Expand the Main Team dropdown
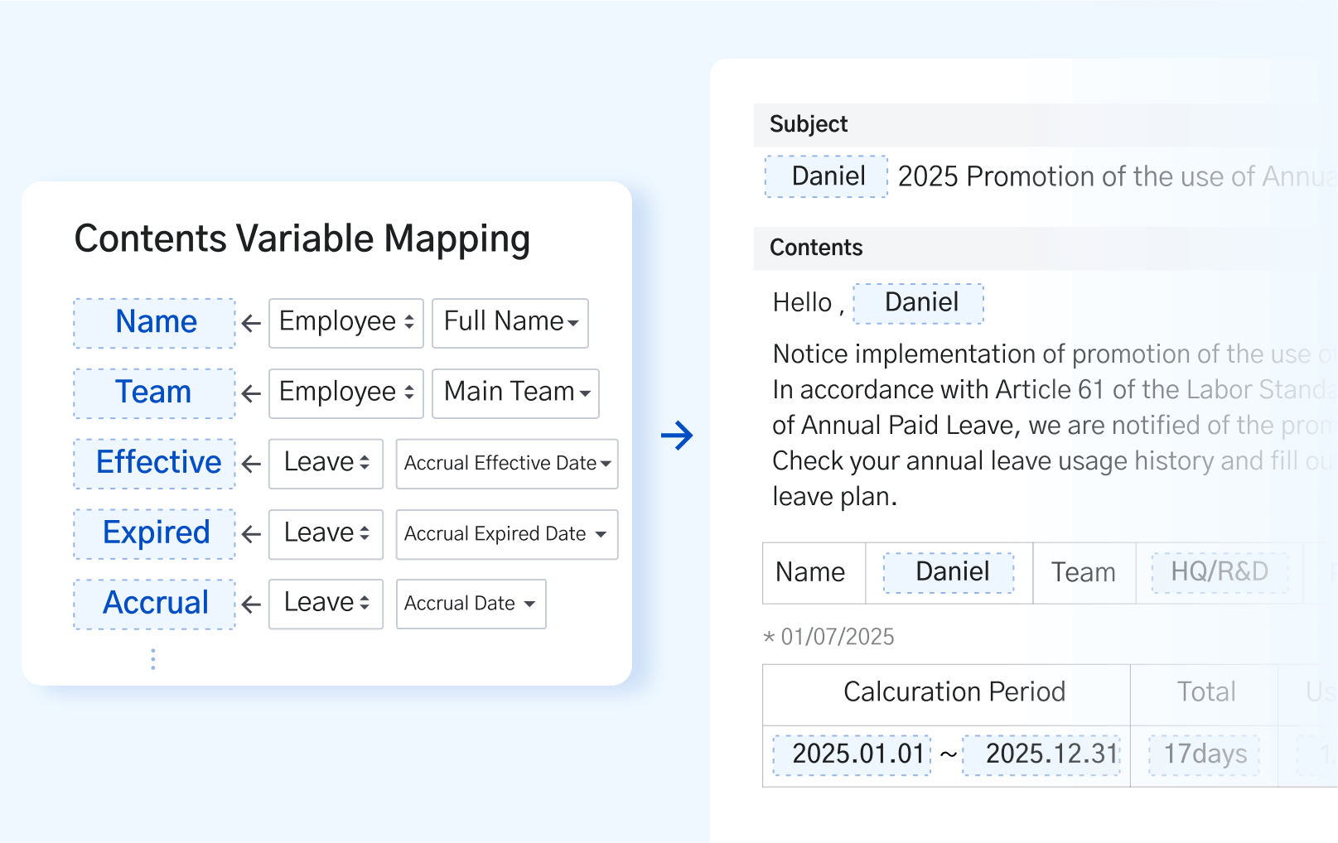1338x843 pixels. click(x=515, y=393)
